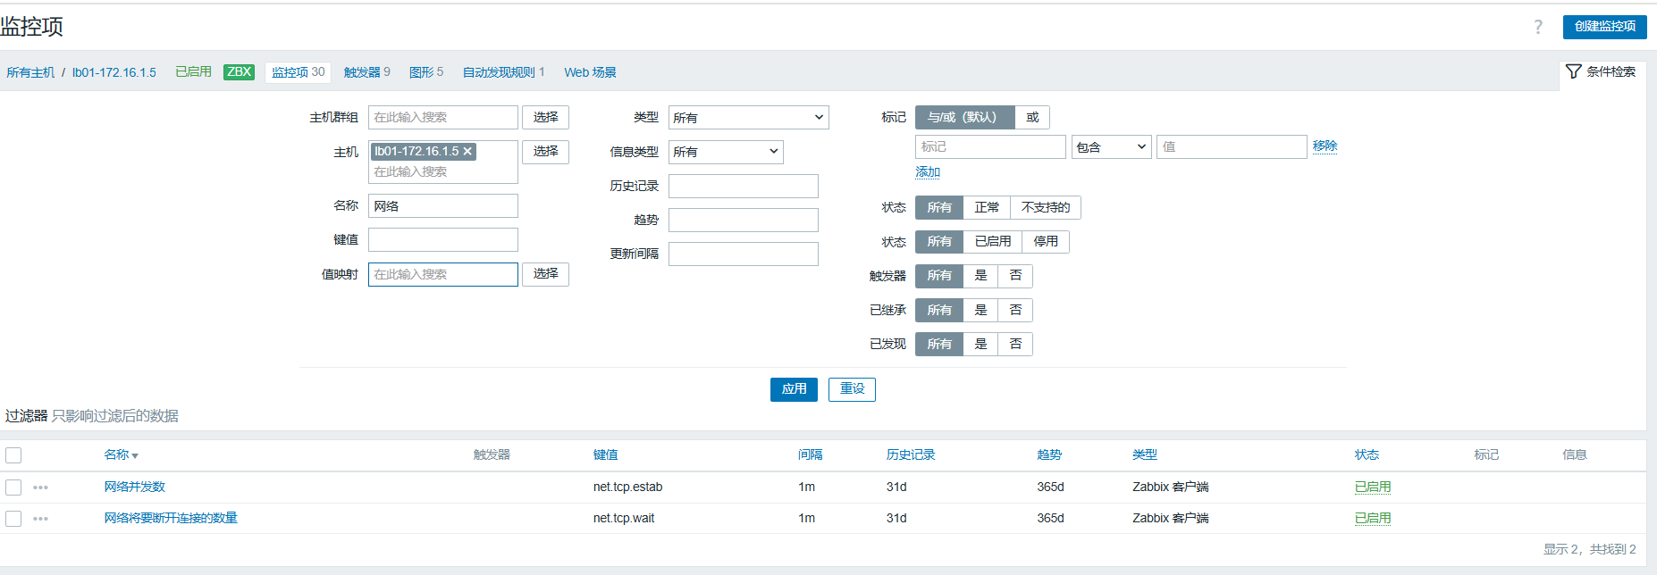Open the 类型 dropdown
The width and height of the screenshot is (1657, 575).
[x=749, y=118]
